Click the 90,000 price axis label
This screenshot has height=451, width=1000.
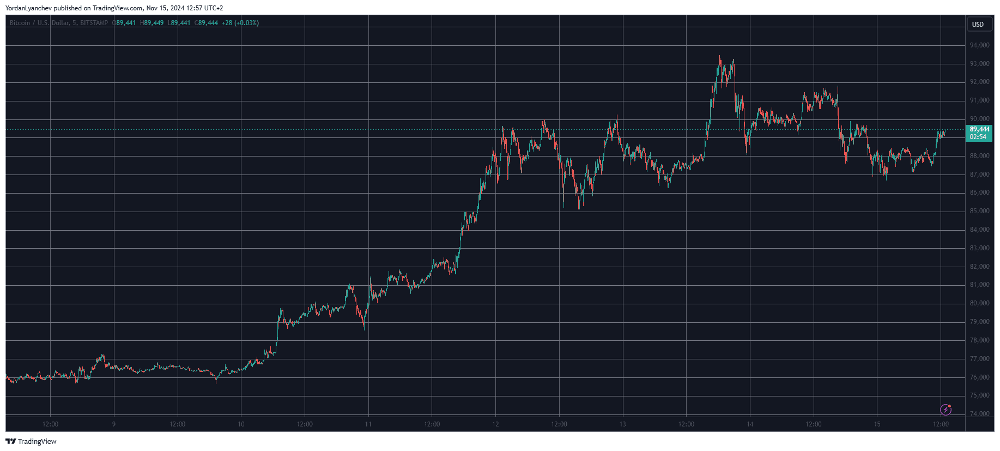point(979,119)
